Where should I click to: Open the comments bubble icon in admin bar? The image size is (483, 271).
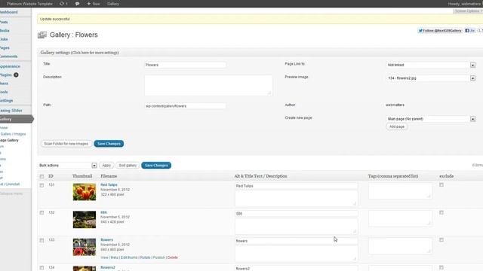77,4
